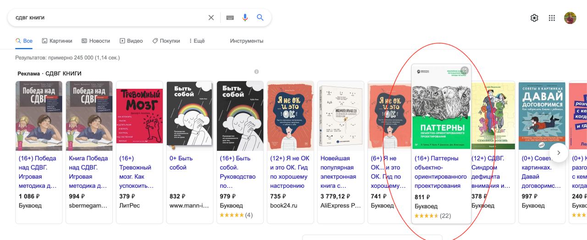
Task: Open Быть собой cover priced 979 ₽
Action: [240, 116]
